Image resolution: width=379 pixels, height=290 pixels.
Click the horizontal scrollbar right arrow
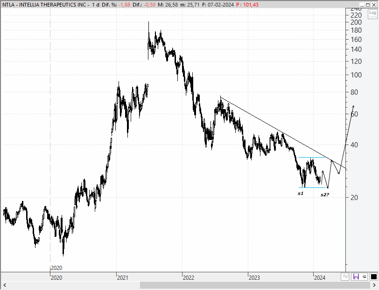click(x=374, y=285)
